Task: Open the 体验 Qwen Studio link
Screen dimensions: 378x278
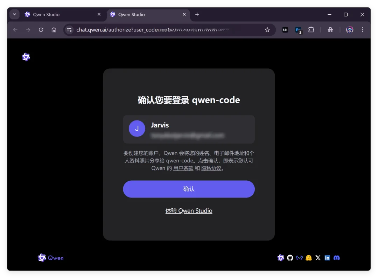Action: pyautogui.click(x=189, y=210)
